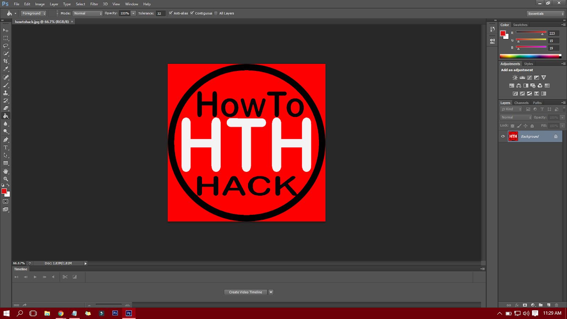This screenshot has height=319, width=567.
Task: Switch to the Swatches tab
Action: (520, 25)
